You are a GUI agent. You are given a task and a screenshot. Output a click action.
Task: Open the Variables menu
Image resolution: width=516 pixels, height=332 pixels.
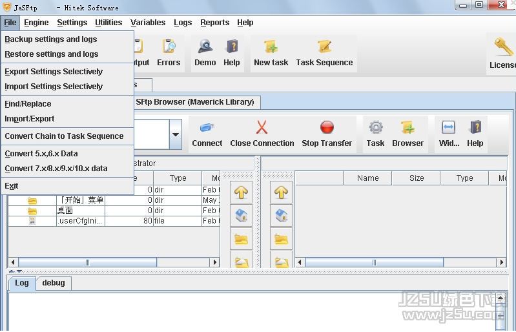[148, 23]
